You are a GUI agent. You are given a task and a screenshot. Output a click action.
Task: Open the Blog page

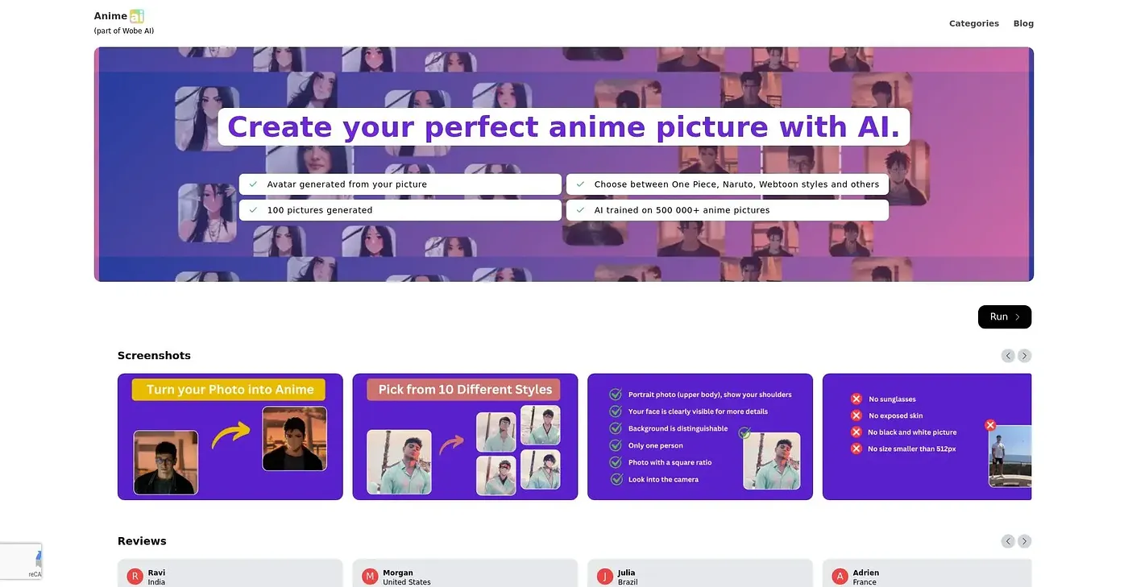click(x=1023, y=23)
